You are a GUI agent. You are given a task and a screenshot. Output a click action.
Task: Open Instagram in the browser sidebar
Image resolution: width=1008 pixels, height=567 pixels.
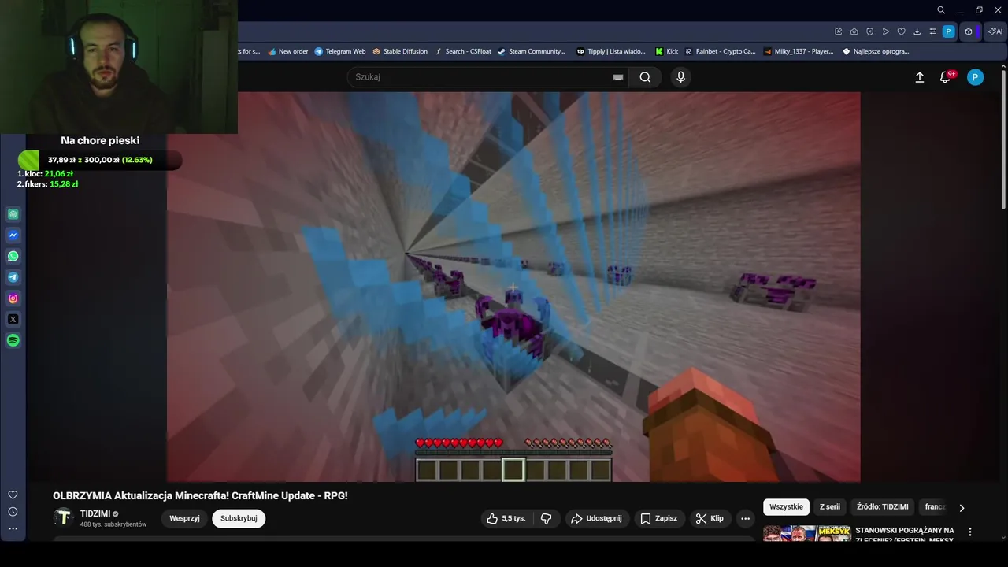[13, 298]
